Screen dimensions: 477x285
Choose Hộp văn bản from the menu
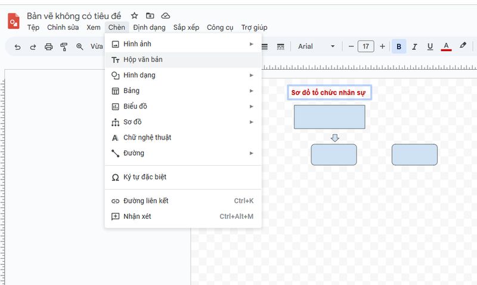coord(183,60)
